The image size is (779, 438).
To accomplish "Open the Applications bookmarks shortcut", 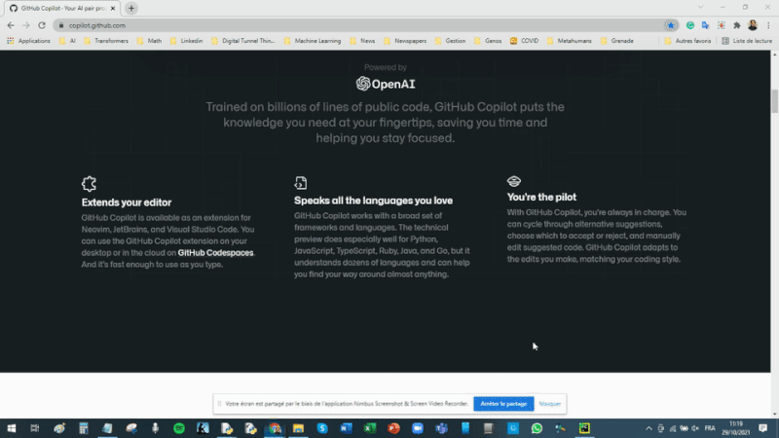I will click(29, 41).
